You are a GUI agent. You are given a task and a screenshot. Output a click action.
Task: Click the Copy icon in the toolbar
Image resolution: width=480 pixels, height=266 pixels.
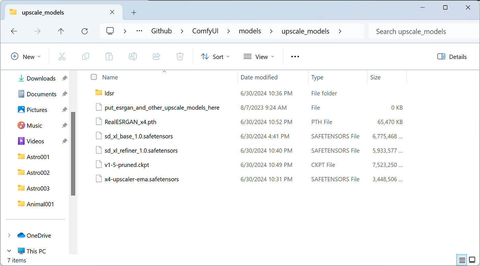(x=85, y=57)
